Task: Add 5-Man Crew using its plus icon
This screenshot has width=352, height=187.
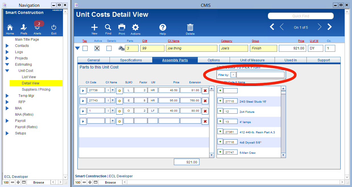Action: (x=220, y=152)
